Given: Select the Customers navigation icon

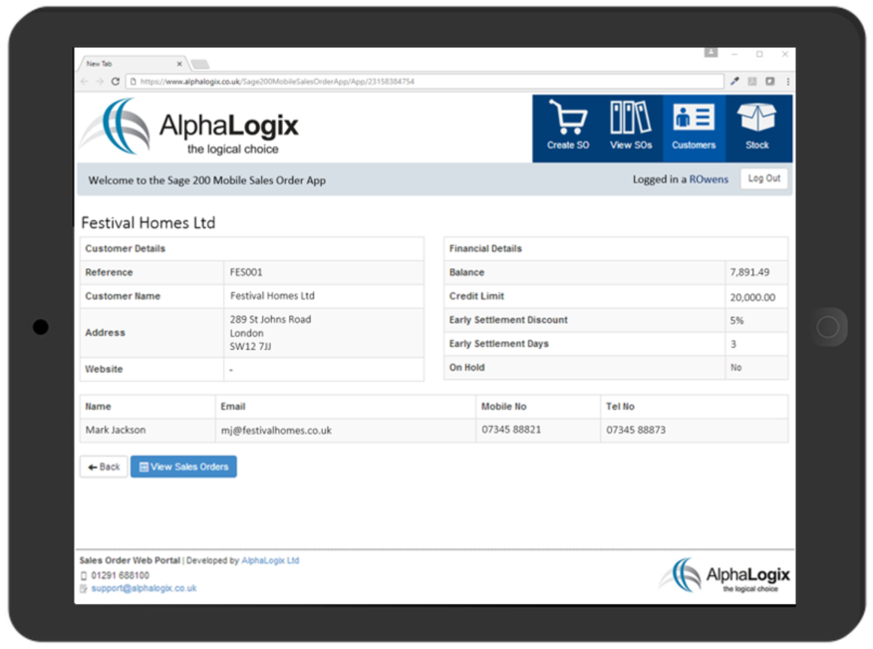Looking at the screenshot, I should [694, 128].
